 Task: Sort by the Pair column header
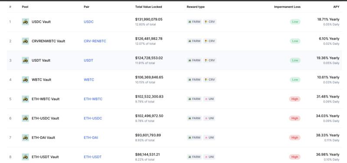tap(86, 7)
